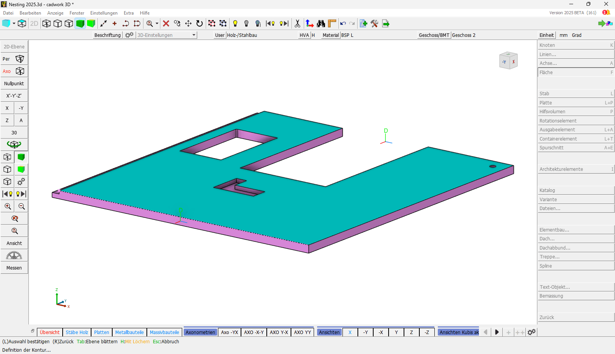Toggle the green solid cube in left panel
The image size is (615, 354).
[x=21, y=157]
